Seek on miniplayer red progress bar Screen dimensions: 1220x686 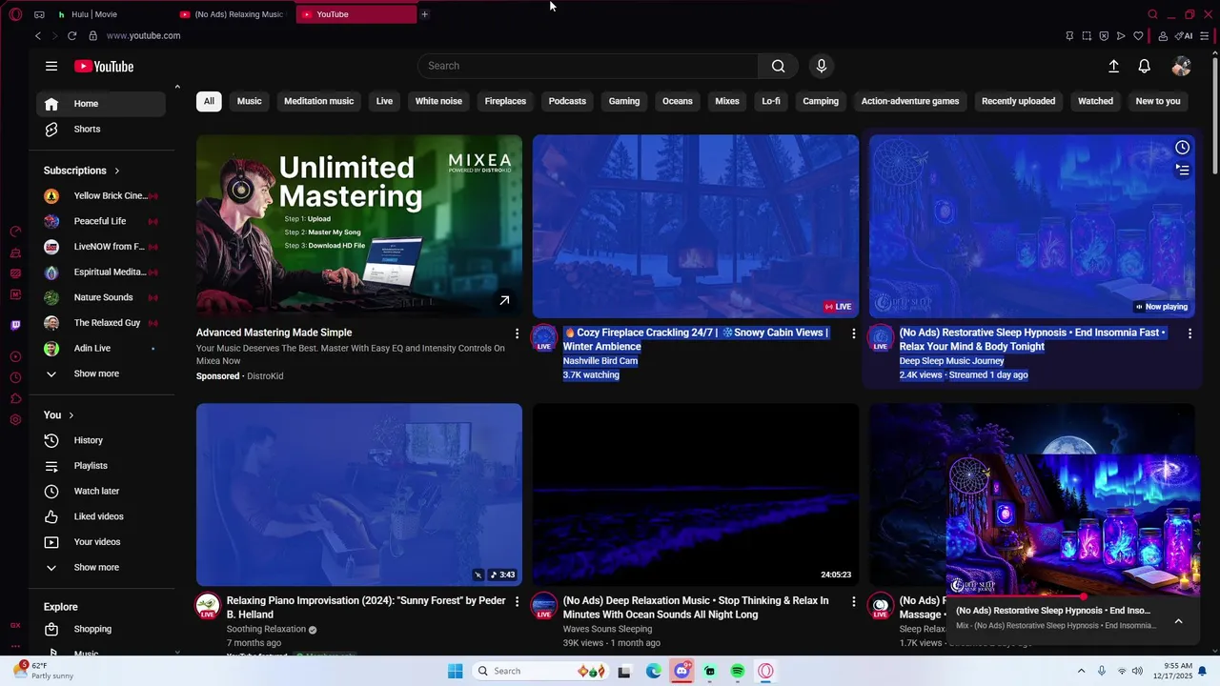coord(1072,596)
